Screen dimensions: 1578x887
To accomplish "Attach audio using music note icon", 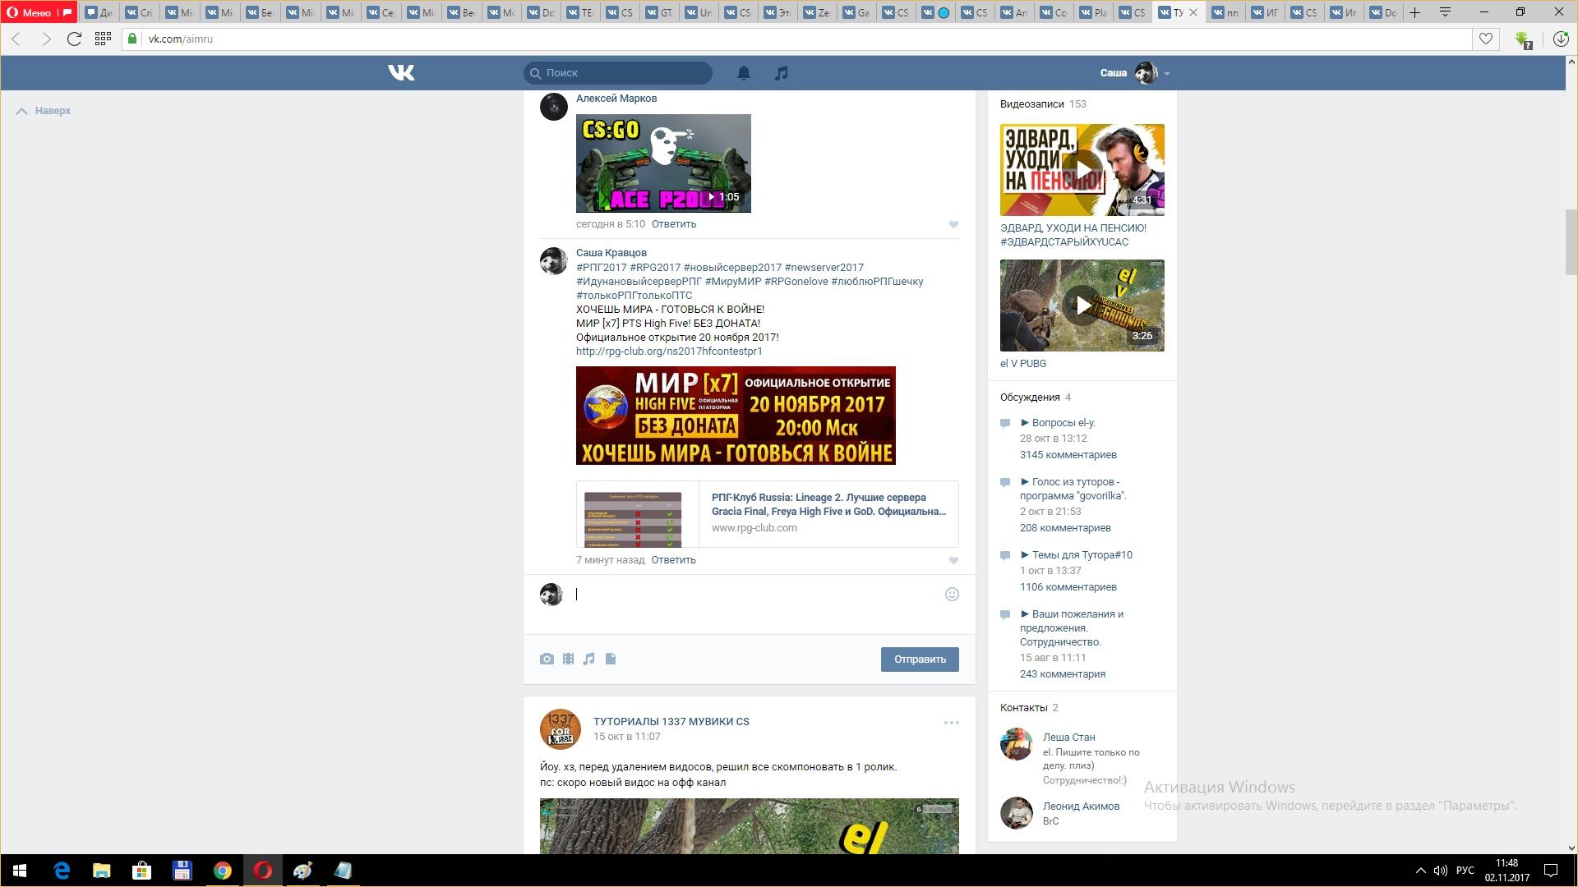I will tap(589, 659).
